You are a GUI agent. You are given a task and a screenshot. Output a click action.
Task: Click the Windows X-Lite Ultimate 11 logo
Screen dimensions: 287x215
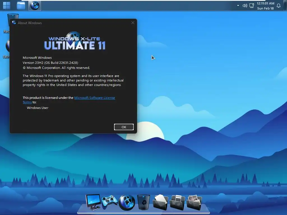75,41
